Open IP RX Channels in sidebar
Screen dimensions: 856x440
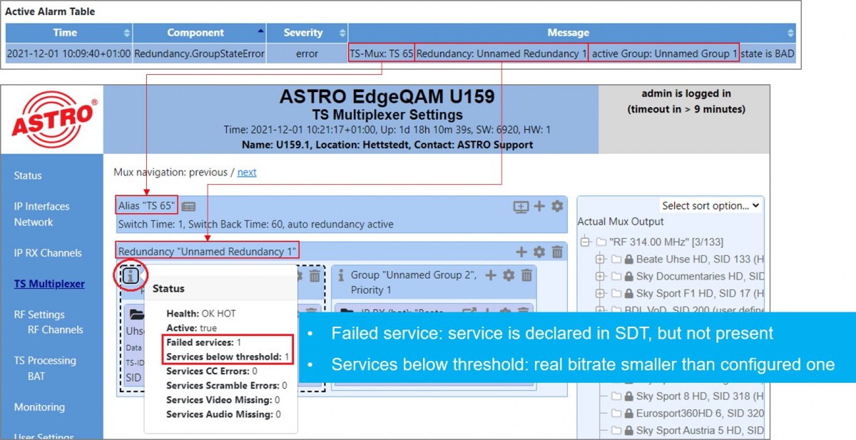(x=48, y=252)
